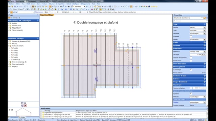Uncheck Automatique under Niveau plafond
The image size is (216, 121).
191,70
